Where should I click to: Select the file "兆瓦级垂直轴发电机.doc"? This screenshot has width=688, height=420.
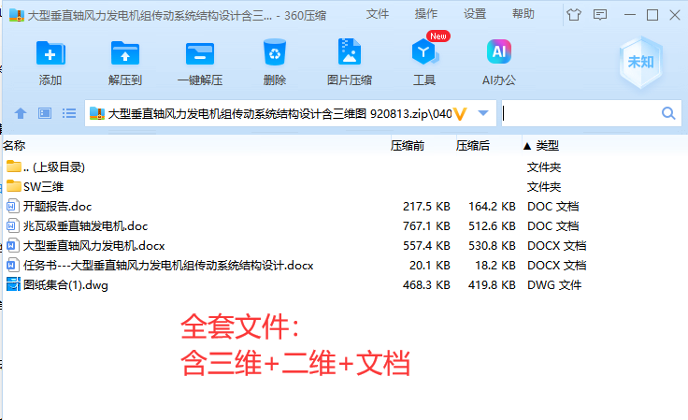click(86, 226)
